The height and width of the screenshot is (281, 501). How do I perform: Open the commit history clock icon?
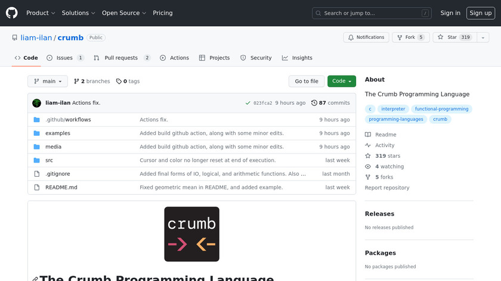[314, 103]
